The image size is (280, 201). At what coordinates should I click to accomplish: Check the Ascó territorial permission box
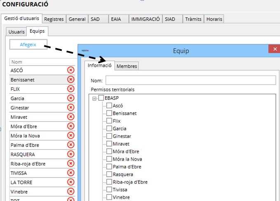tap(109, 106)
